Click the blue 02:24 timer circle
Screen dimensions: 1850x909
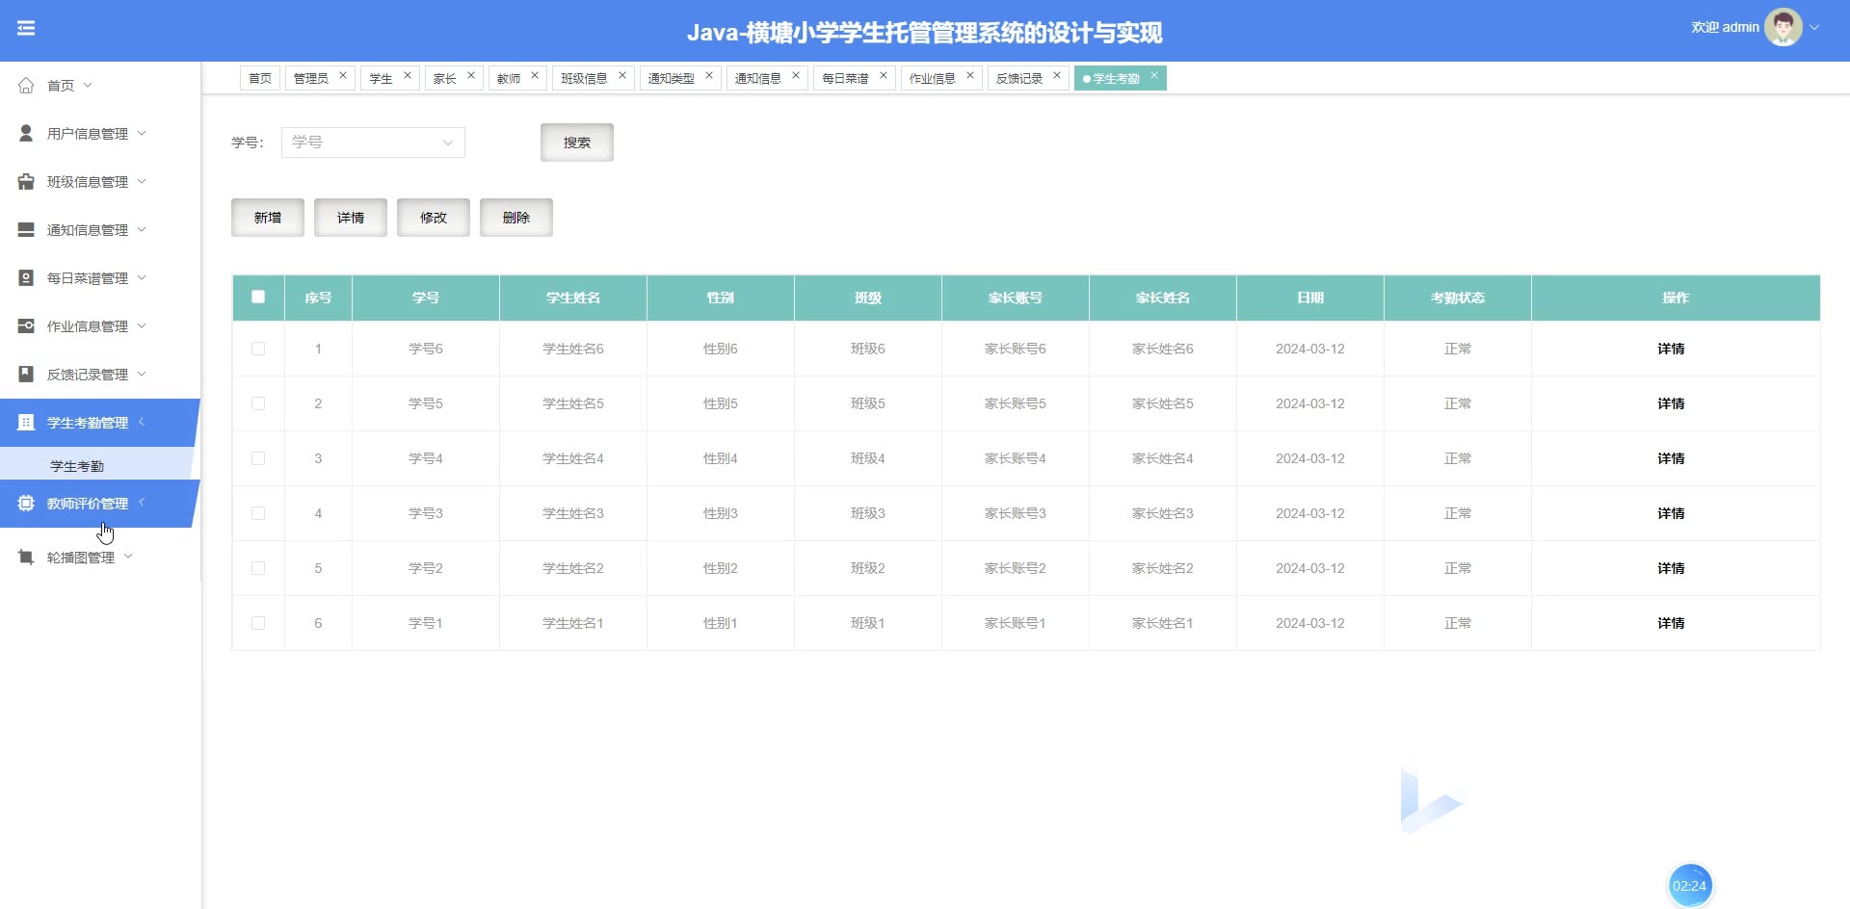coord(1689,886)
